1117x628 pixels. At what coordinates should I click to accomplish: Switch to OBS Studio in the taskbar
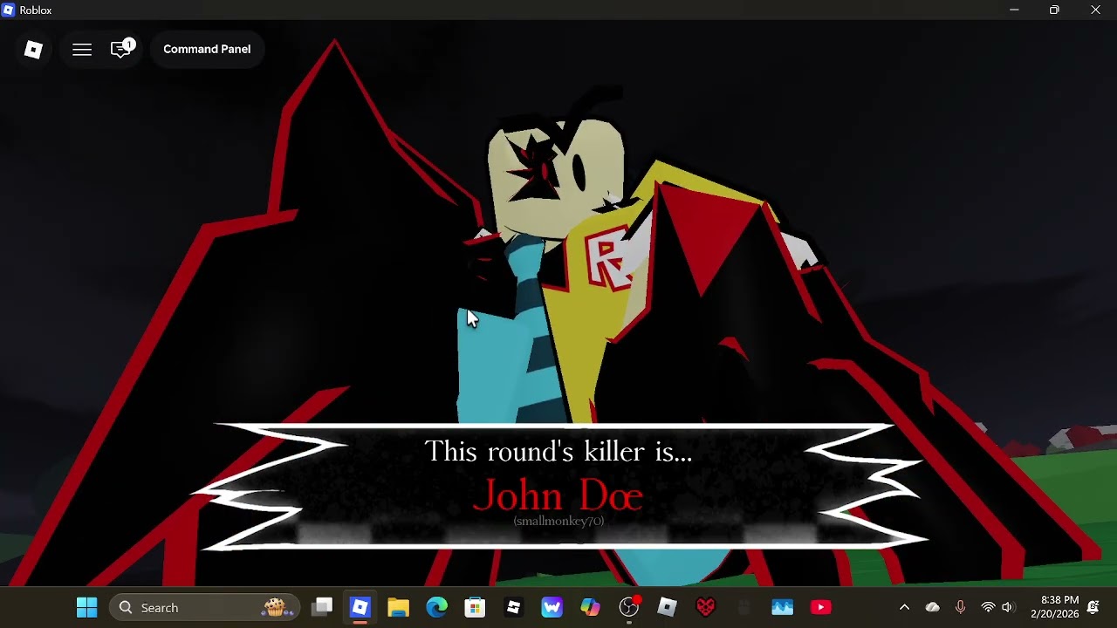[x=628, y=608]
